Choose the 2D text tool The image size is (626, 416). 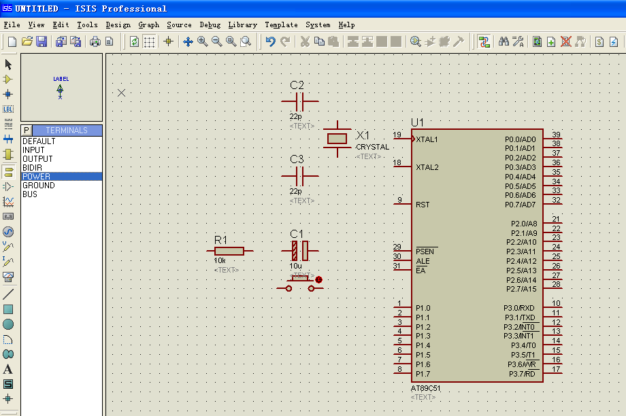click(x=8, y=369)
